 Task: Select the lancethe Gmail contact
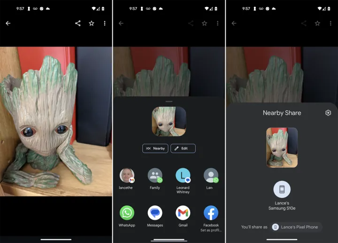[127, 175]
